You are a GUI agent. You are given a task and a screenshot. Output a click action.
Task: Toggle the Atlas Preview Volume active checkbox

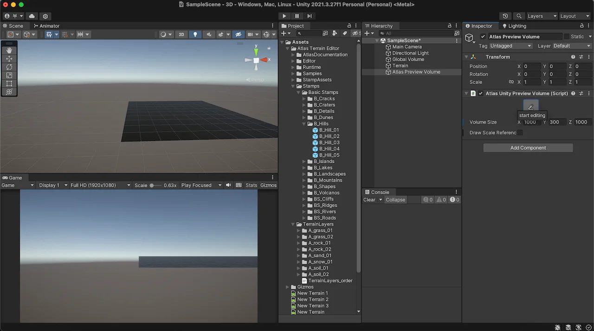[x=483, y=37]
